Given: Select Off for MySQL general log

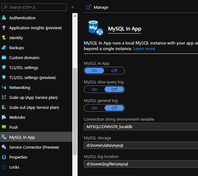Looking at the screenshot, I should click(114, 108).
